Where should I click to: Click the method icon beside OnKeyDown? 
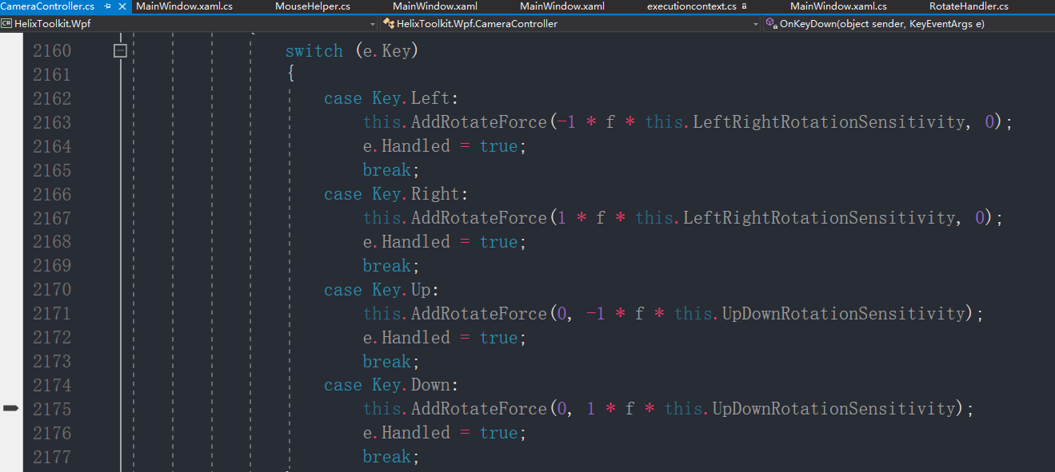click(x=770, y=24)
